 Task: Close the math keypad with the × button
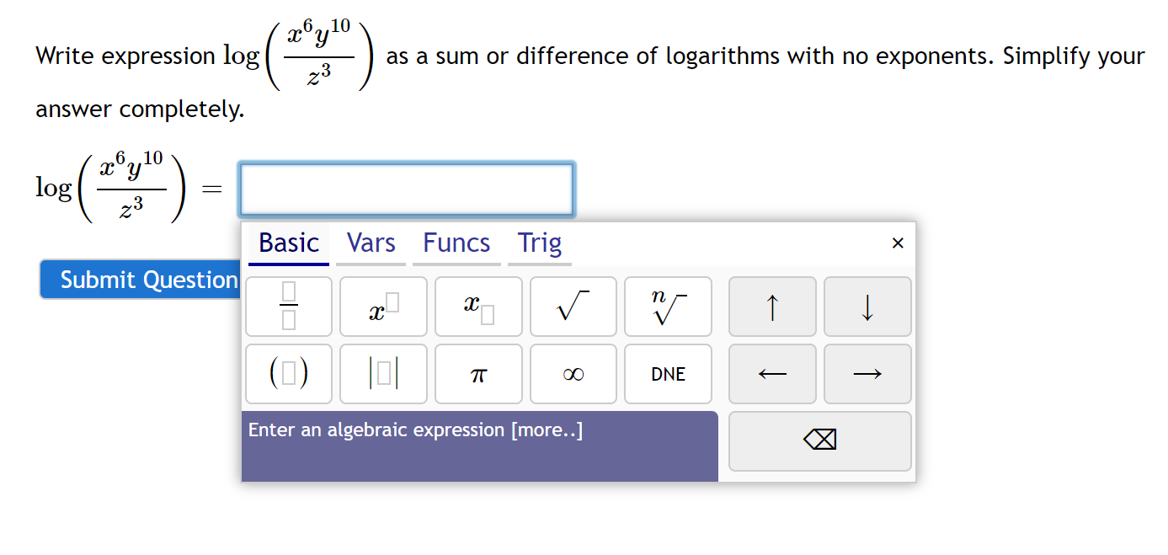tap(898, 243)
